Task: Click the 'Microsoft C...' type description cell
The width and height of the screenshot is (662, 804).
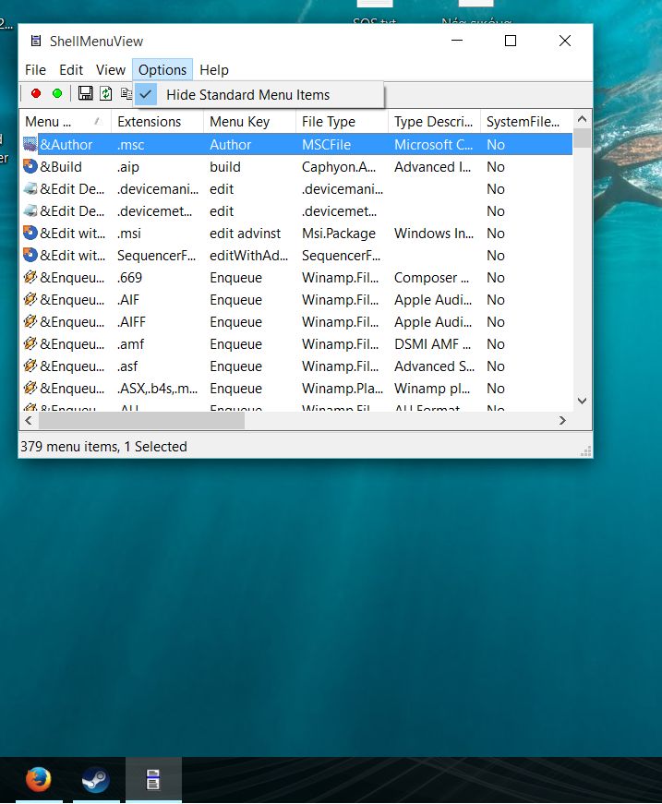Action: (433, 145)
